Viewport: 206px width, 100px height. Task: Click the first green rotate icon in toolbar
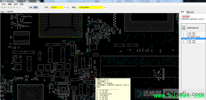click(2, 7)
